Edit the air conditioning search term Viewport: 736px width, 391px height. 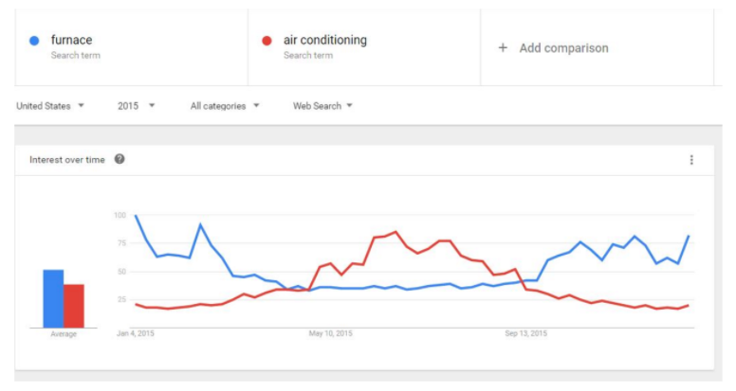(324, 41)
